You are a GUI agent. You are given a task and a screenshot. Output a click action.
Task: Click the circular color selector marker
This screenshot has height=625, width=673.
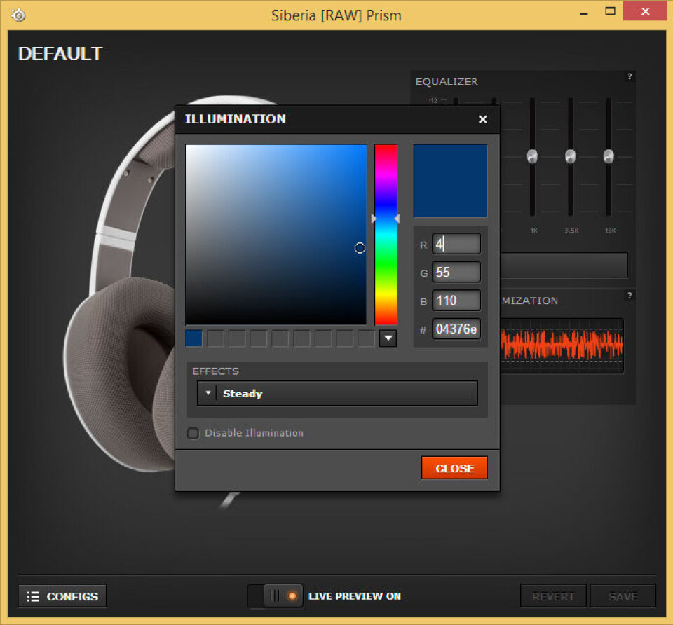click(360, 248)
